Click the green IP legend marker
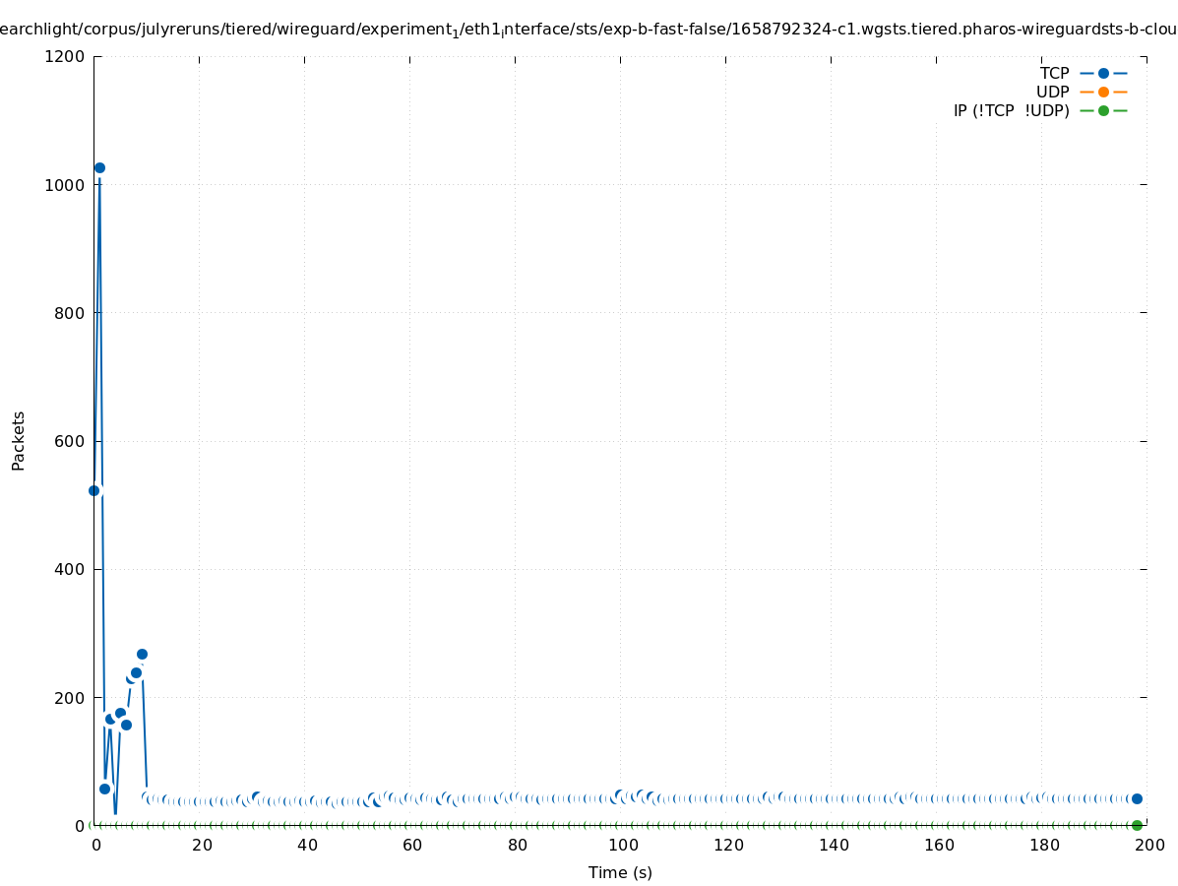 click(1103, 110)
